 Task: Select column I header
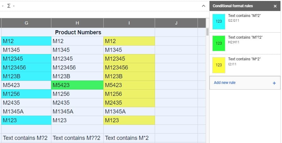coord(129,23)
